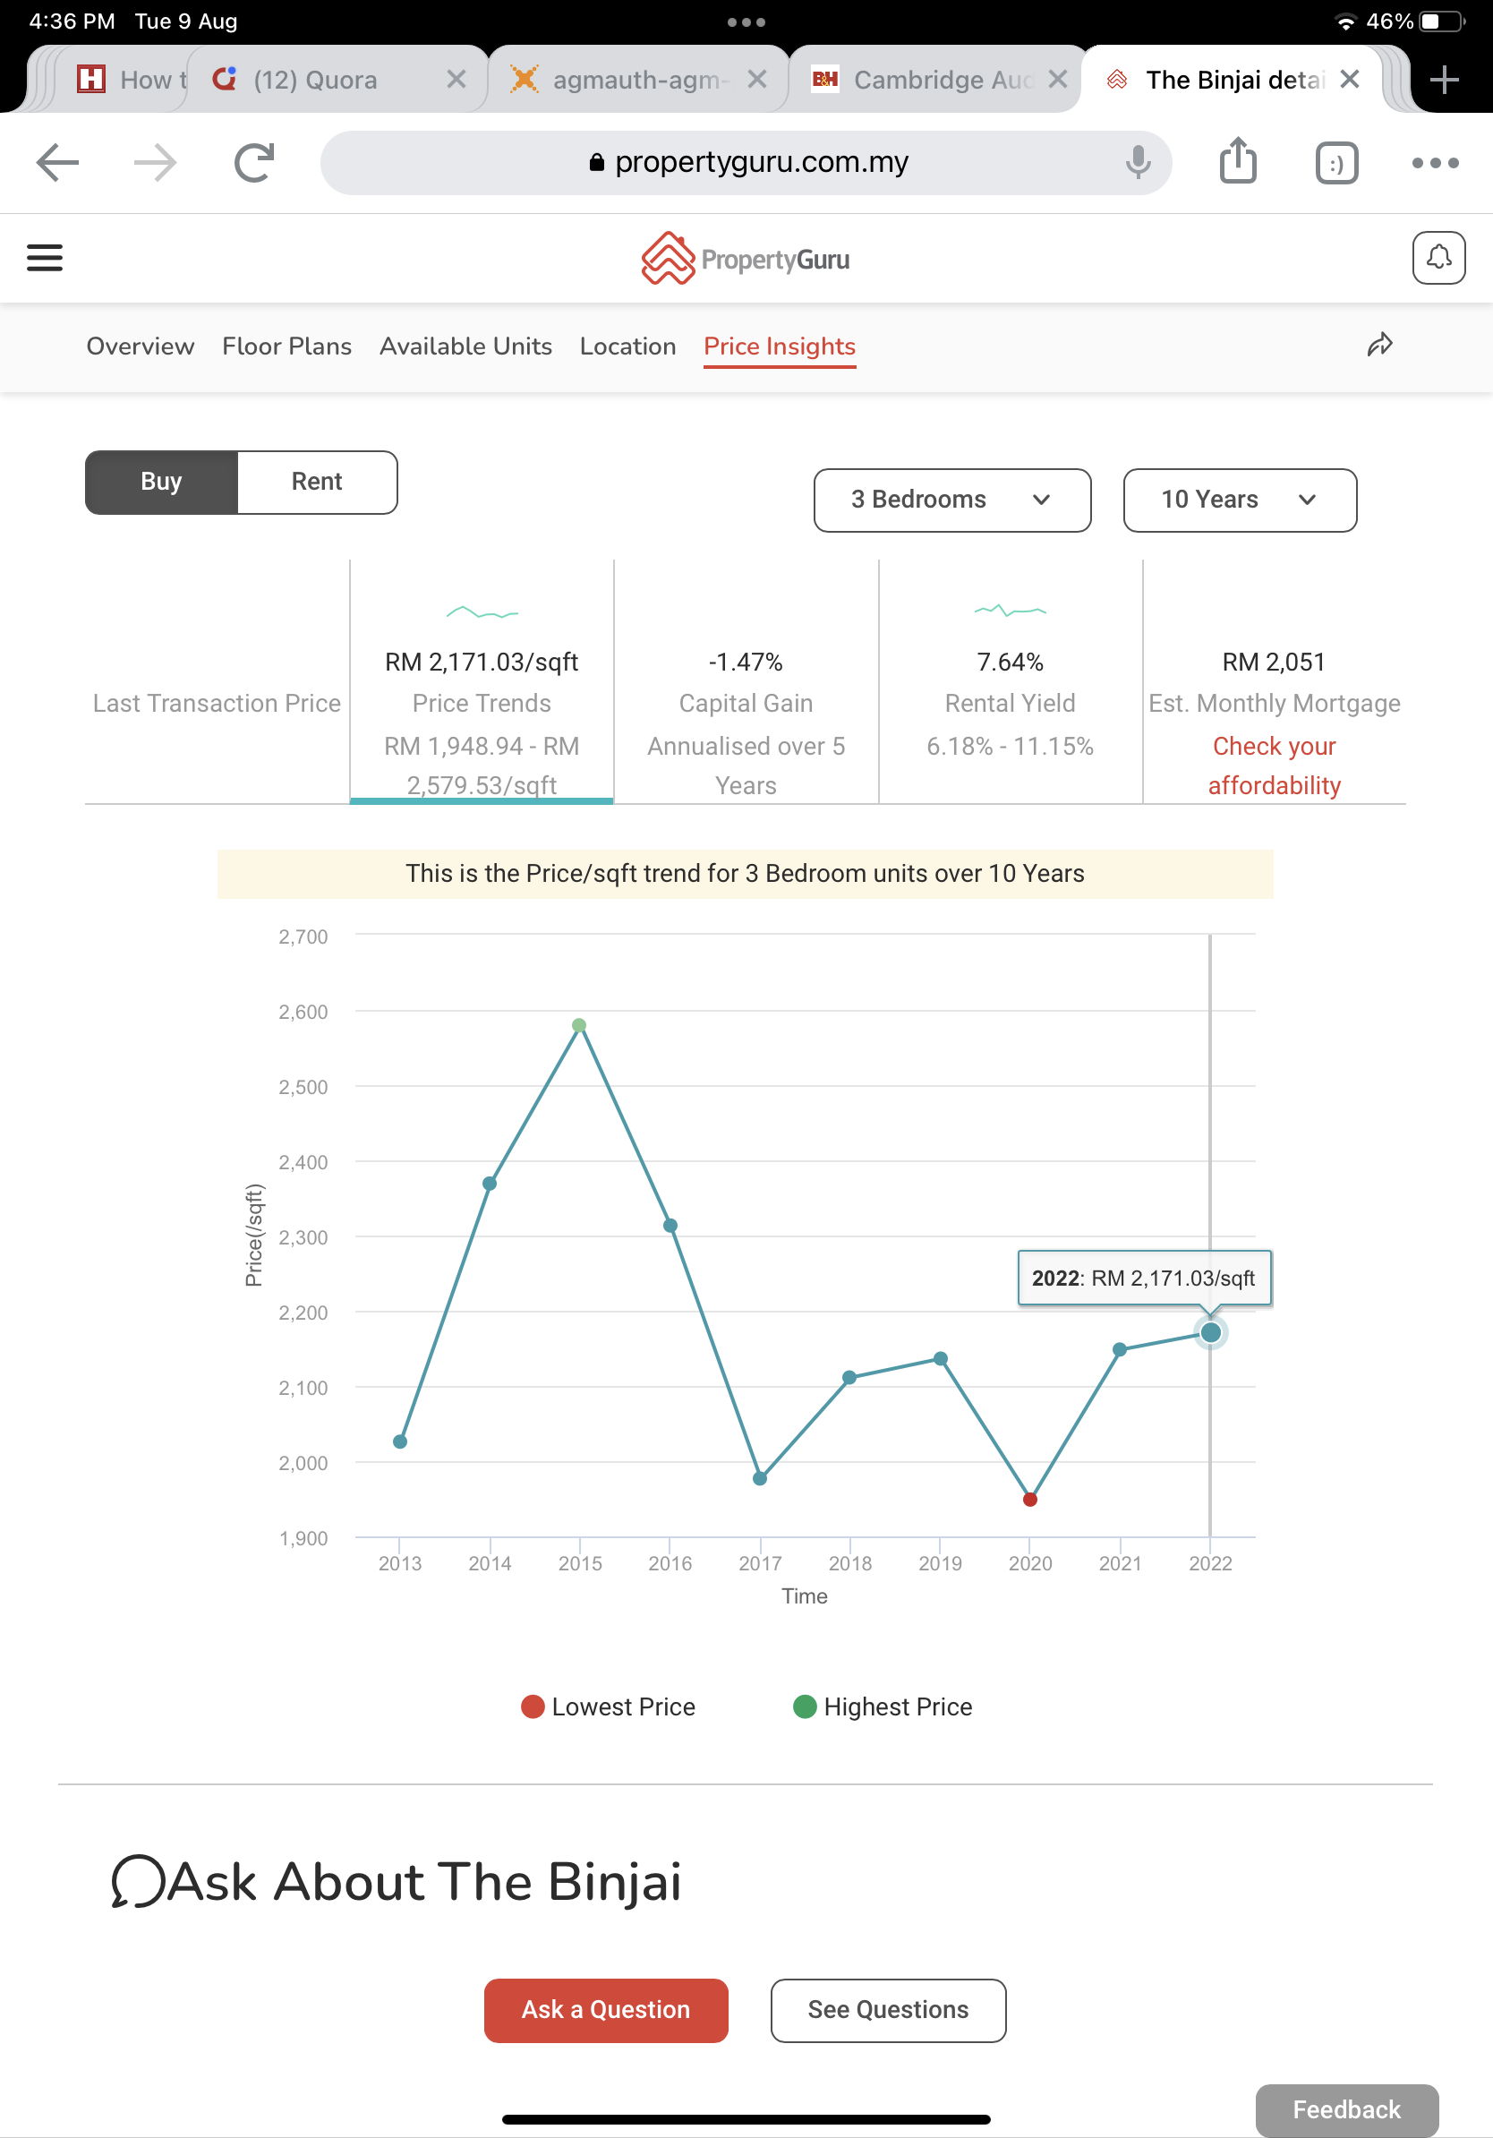Click the battery status indicator

[x=1441, y=21]
